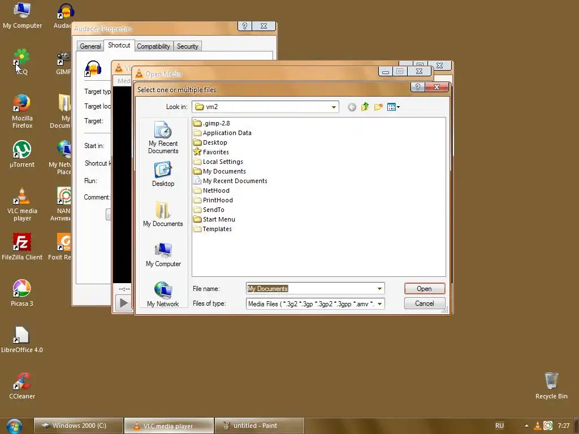The image size is (579, 434).
Task: Expand the Look in folder dropdown
Action: coord(334,107)
